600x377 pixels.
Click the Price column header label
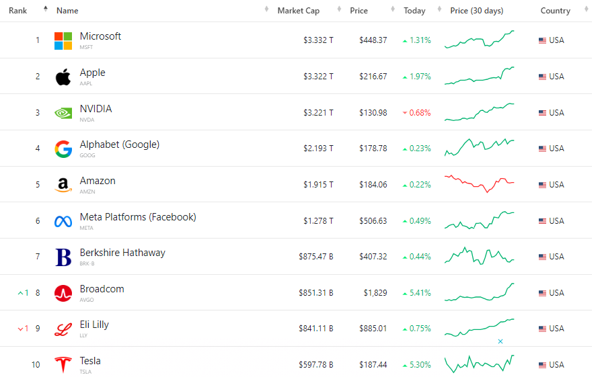(x=359, y=11)
